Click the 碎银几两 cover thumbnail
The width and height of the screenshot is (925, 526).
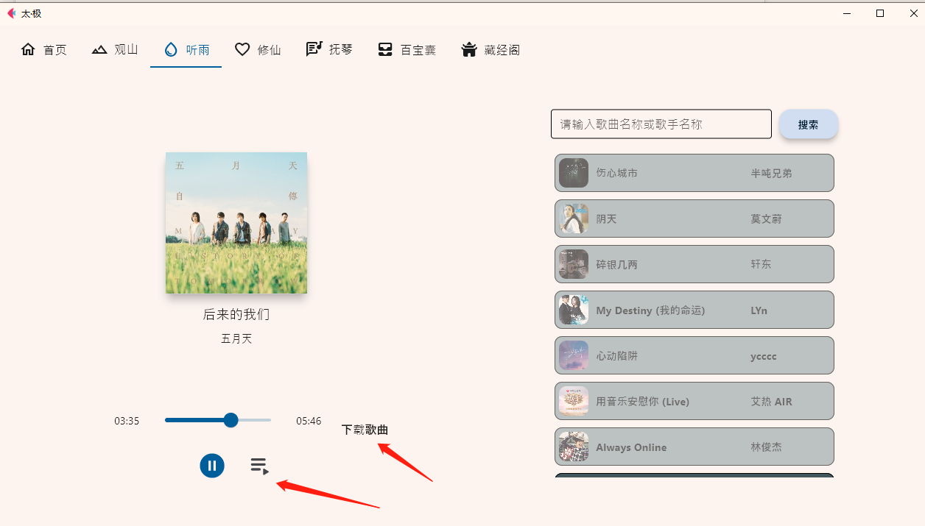click(574, 264)
